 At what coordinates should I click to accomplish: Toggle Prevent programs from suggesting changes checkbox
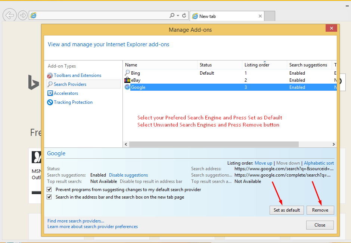click(x=49, y=190)
